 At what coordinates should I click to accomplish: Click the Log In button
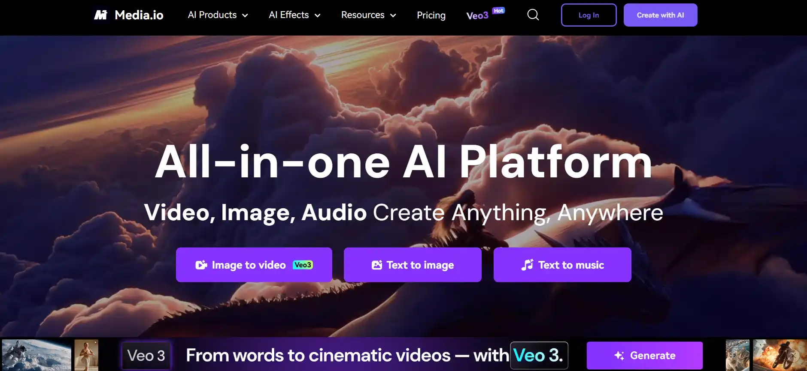pos(589,15)
